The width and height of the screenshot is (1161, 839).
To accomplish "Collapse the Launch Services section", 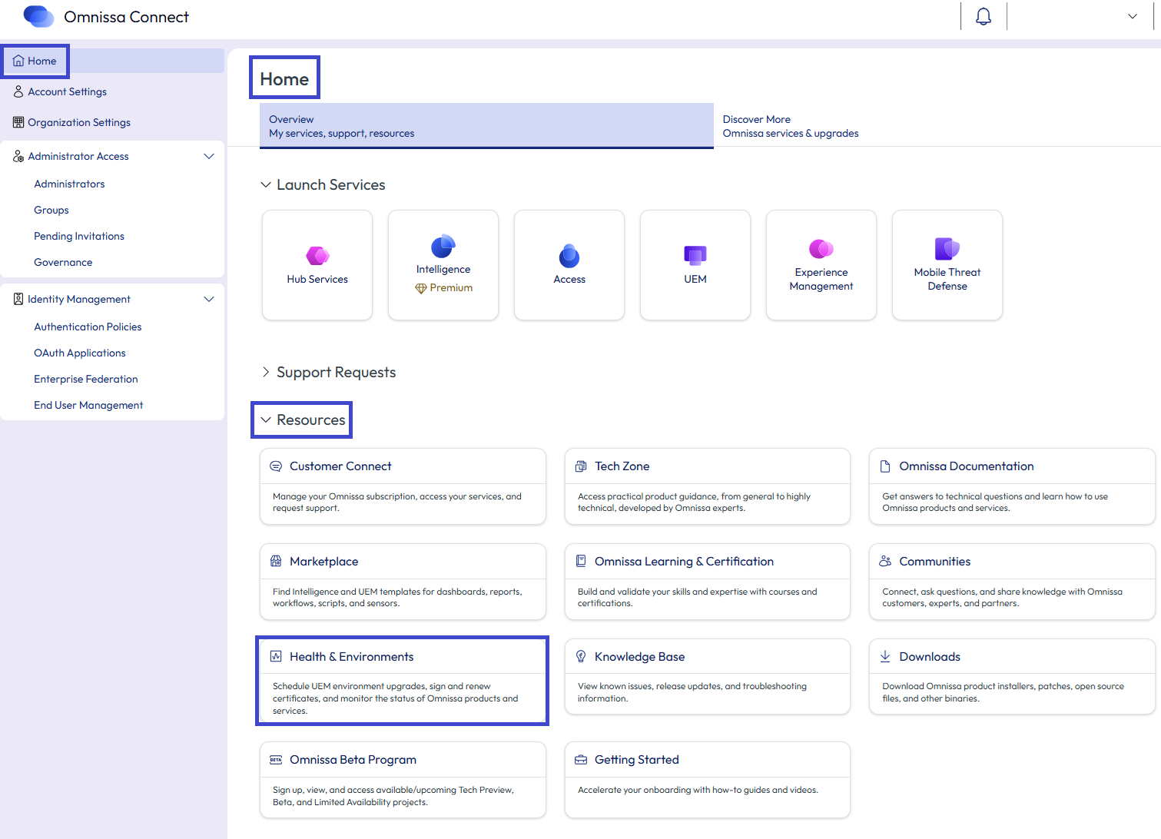I will (266, 184).
